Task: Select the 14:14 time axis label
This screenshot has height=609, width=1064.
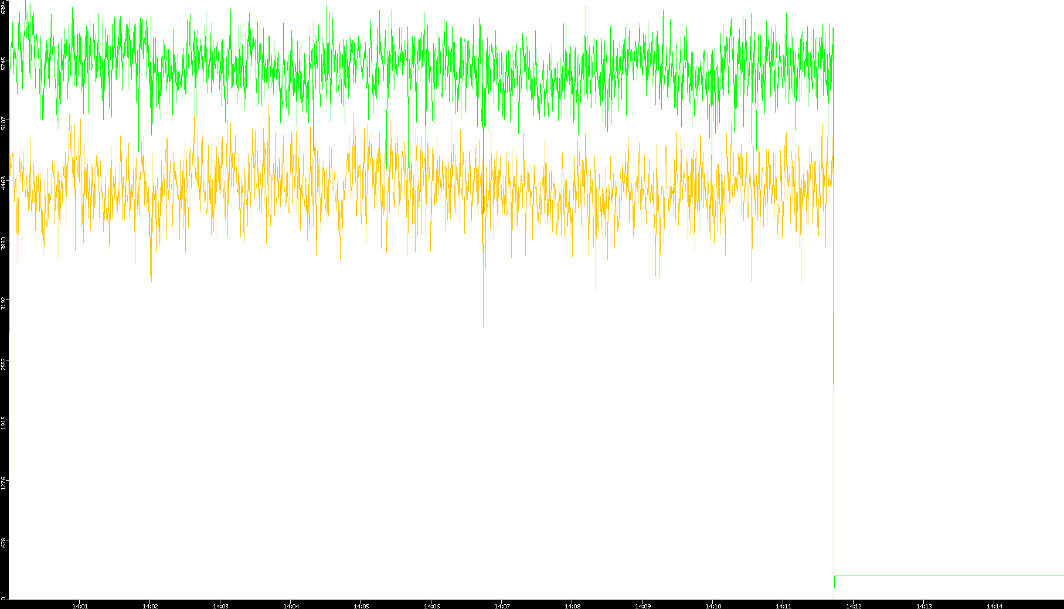Action: (x=994, y=605)
